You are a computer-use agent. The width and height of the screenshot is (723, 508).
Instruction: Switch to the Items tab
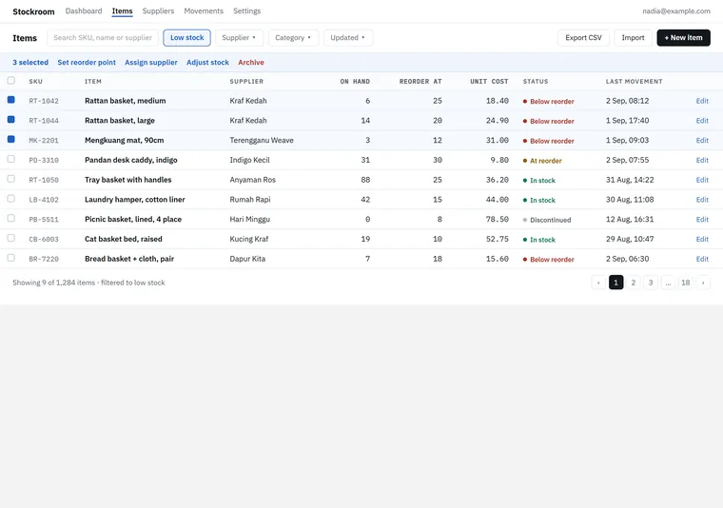pos(122,11)
